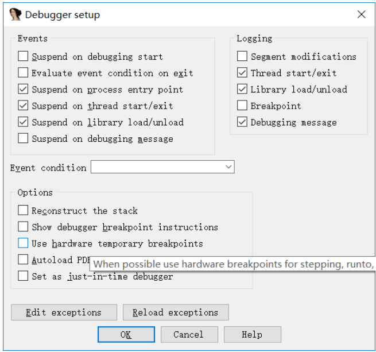Click the IDA icon in the title bar
Image resolution: width=376 pixels, height=352 pixels.
click(x=15, y=15)
